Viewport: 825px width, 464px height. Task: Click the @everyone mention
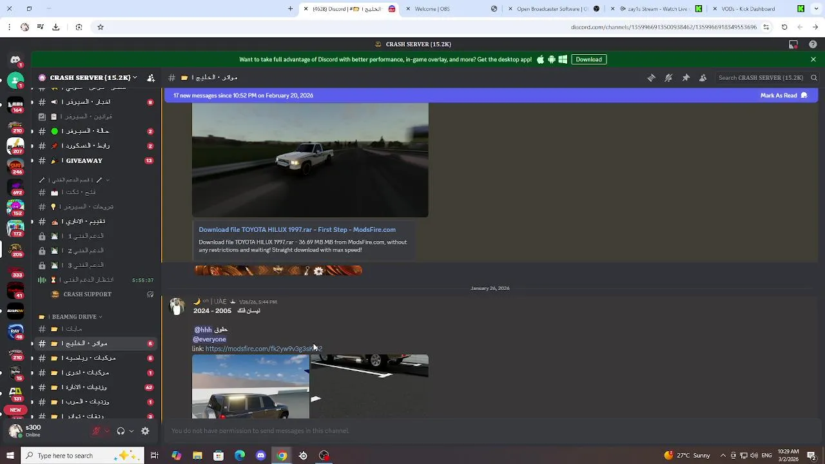(x=209, y=339)
